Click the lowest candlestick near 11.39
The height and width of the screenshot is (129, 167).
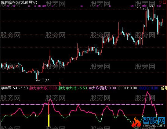36,76
